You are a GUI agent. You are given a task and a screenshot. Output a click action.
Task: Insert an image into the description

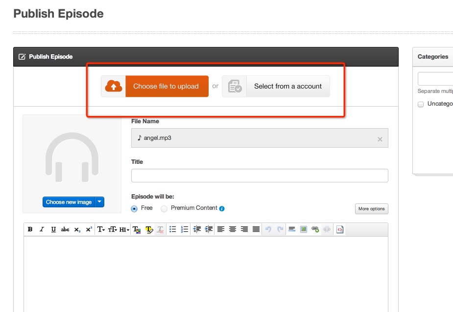click(304, 229)
